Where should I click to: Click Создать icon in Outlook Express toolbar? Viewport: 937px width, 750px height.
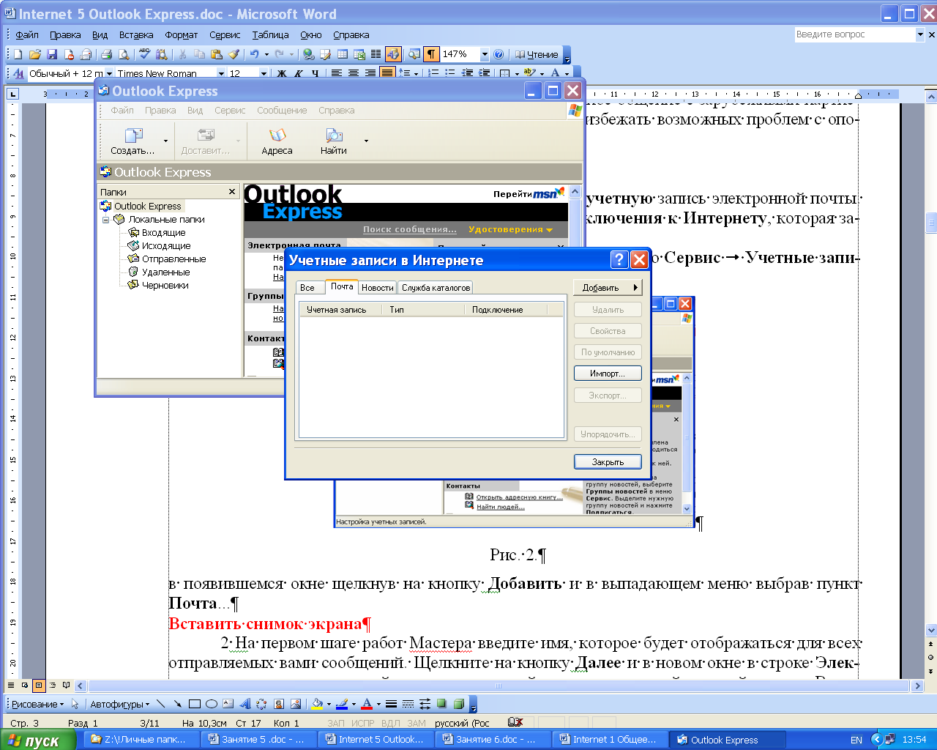click(x=132, y=141)
